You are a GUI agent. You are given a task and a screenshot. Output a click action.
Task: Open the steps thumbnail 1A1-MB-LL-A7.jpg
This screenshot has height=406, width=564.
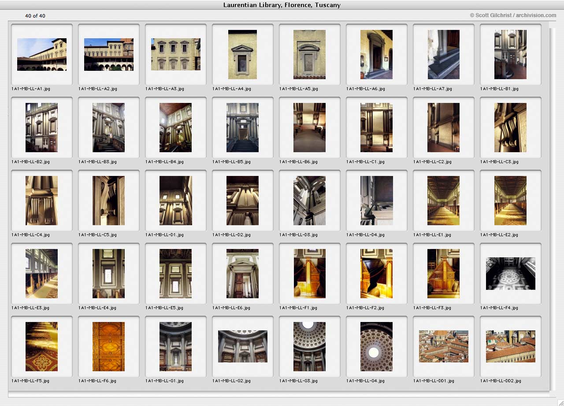pos(444,55)
